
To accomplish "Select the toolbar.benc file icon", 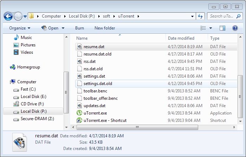I will coord(79,91).
